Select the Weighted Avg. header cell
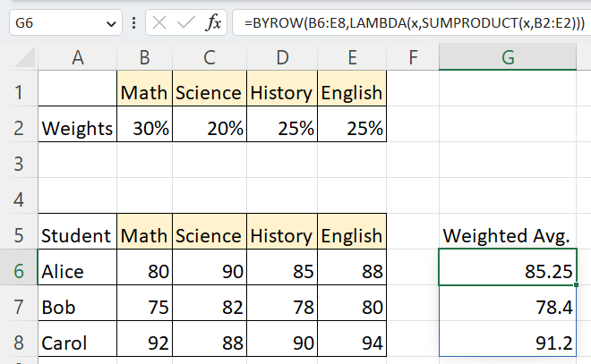This screenshot has height=364, width=591. 507,235
